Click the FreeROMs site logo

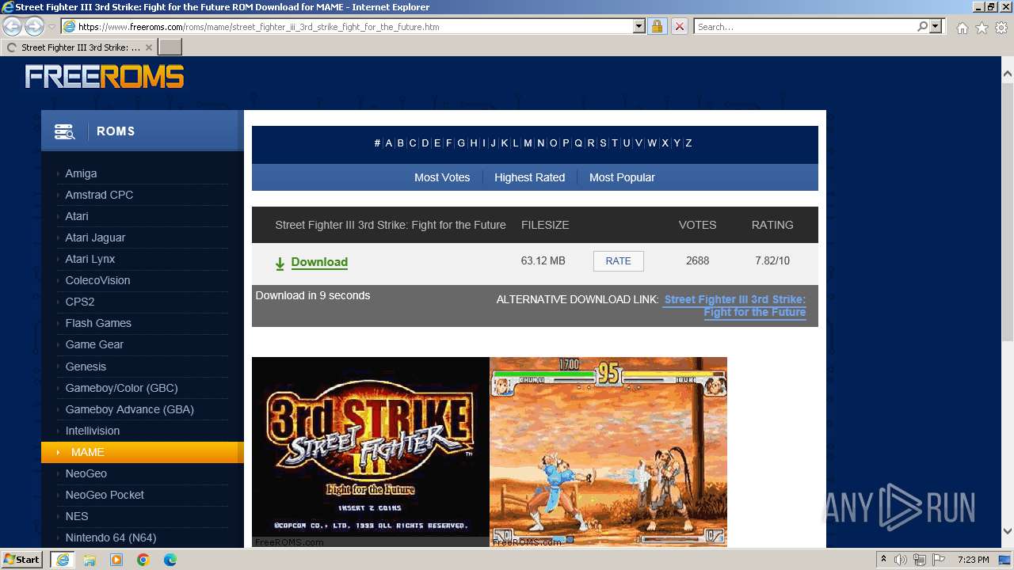click(105, 77)
